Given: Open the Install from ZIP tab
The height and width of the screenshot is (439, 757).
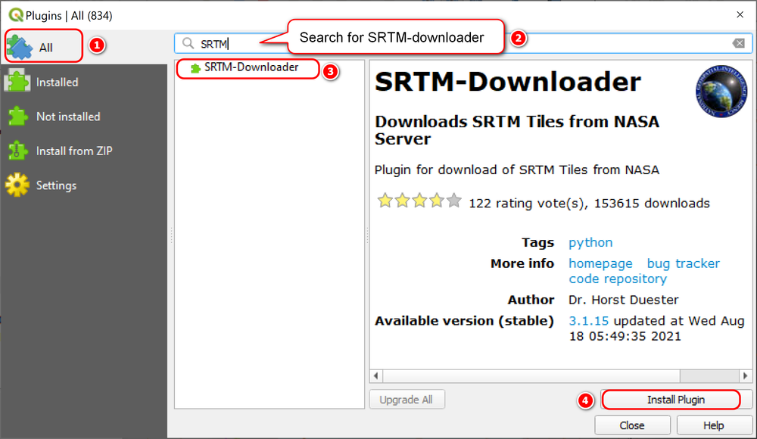Looking at the screenshot, I should (84, 151).
